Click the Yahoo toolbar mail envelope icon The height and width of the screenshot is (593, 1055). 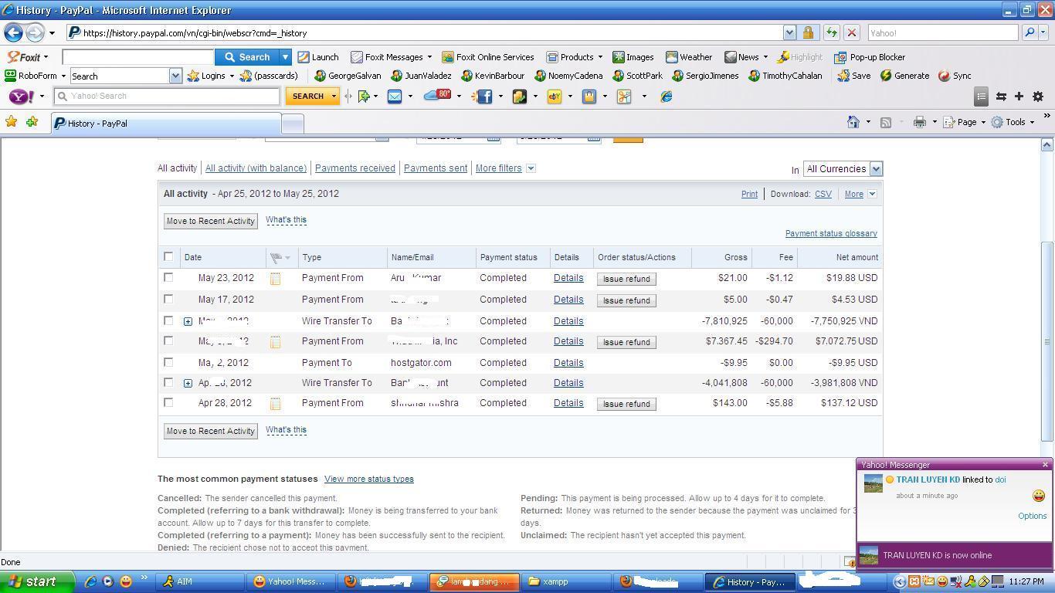(395, 97)
